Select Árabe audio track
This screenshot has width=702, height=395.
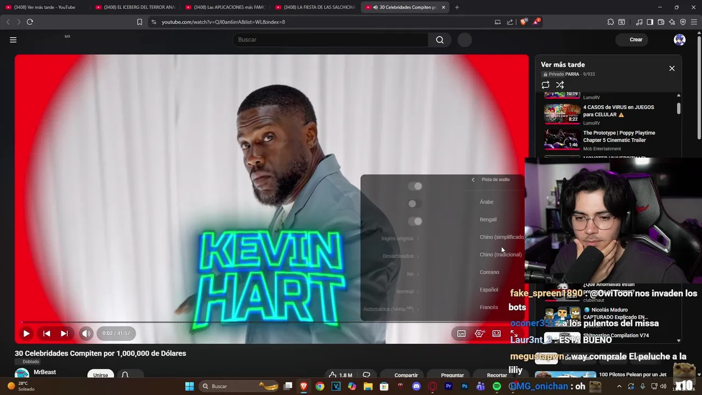(x=486, y=202)
